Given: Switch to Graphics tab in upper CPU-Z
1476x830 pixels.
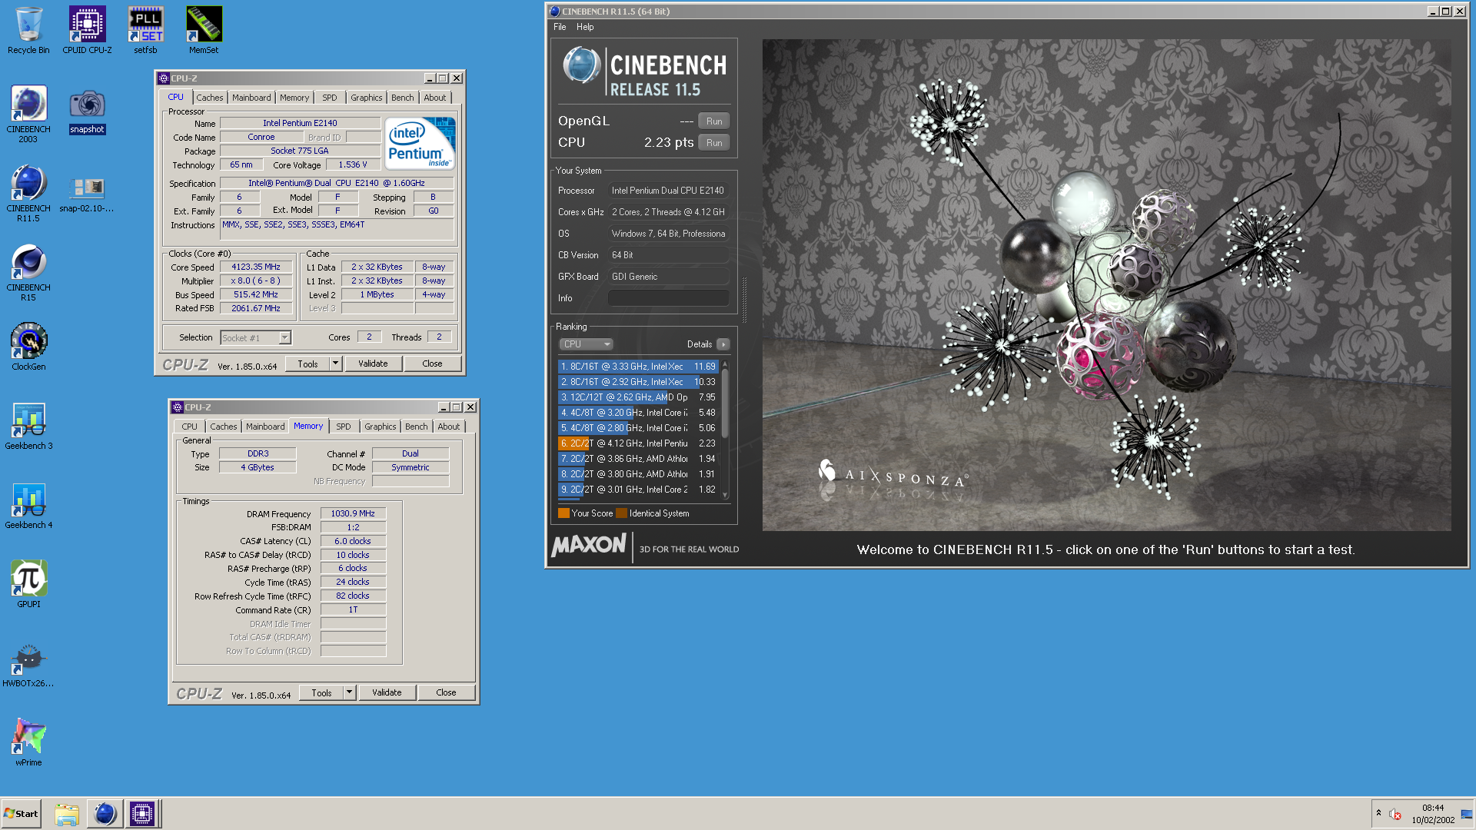Looking at the screenshot, I should (366, 98).
